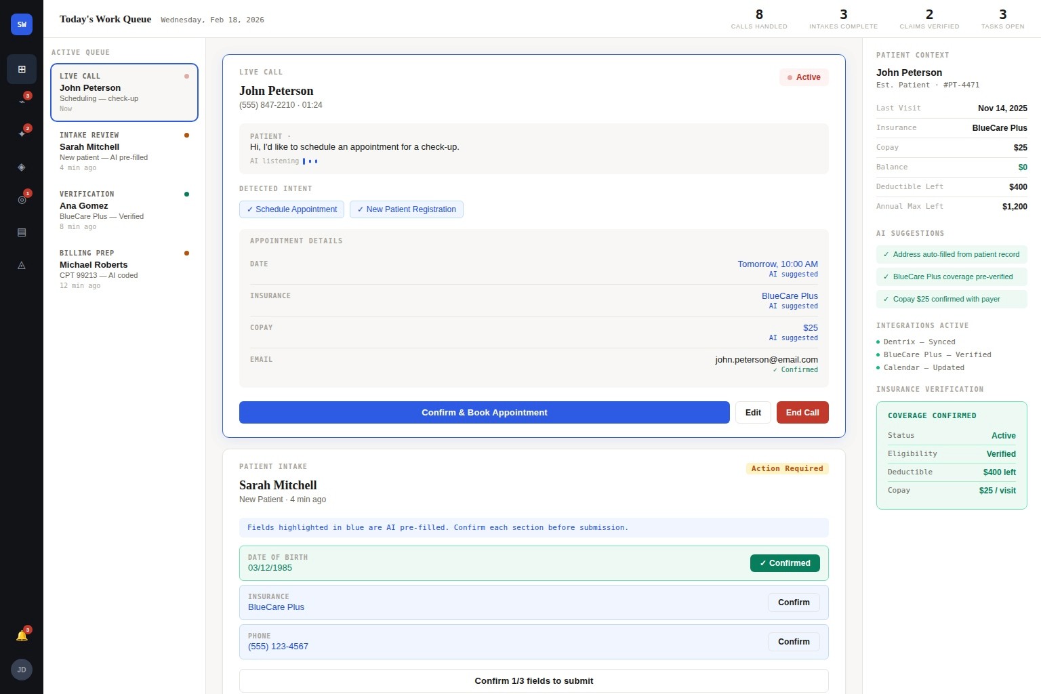The image size is (1041, 694).
Task: Select Sarah Mitchell's intake review from queue
Action: coord(124,150)
